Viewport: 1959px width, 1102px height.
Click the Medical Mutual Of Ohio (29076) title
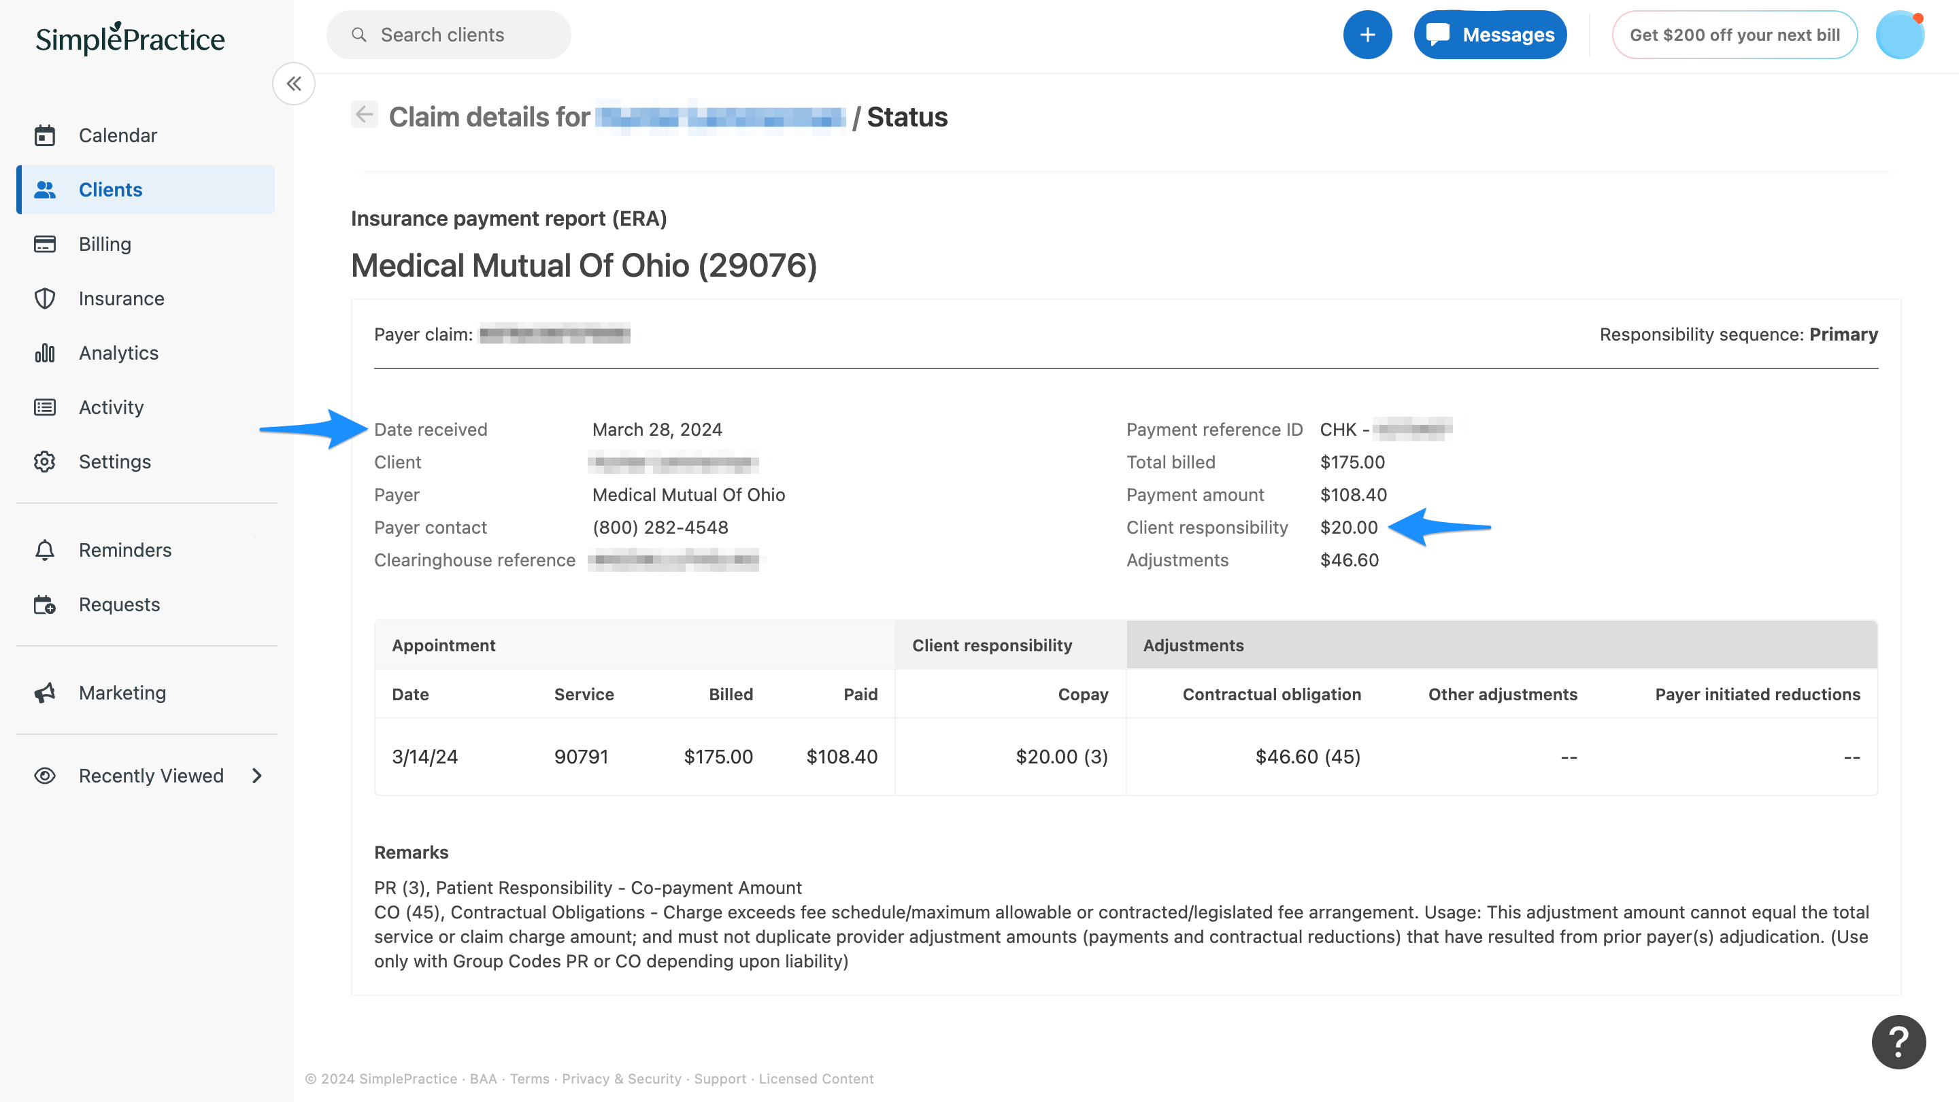tap(584, 265)
